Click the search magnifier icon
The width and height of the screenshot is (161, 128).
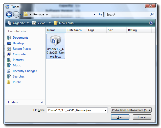pos(152,14)
